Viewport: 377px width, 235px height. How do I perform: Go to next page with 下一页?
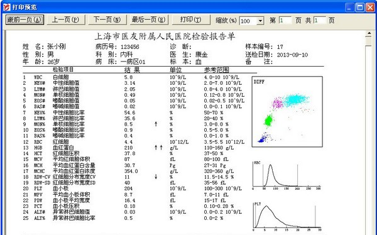tap(107, 19)
